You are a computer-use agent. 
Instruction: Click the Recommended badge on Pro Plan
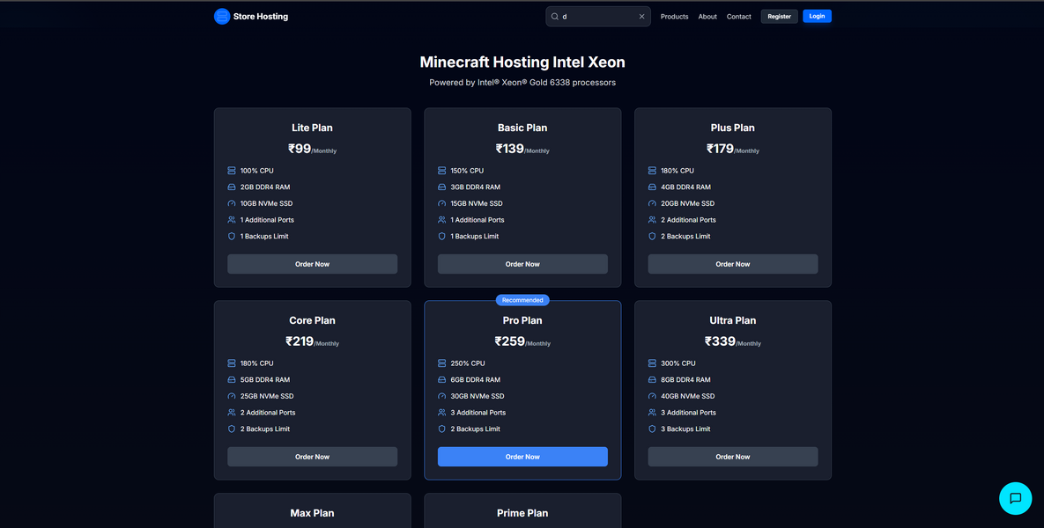tap(522, 300)
